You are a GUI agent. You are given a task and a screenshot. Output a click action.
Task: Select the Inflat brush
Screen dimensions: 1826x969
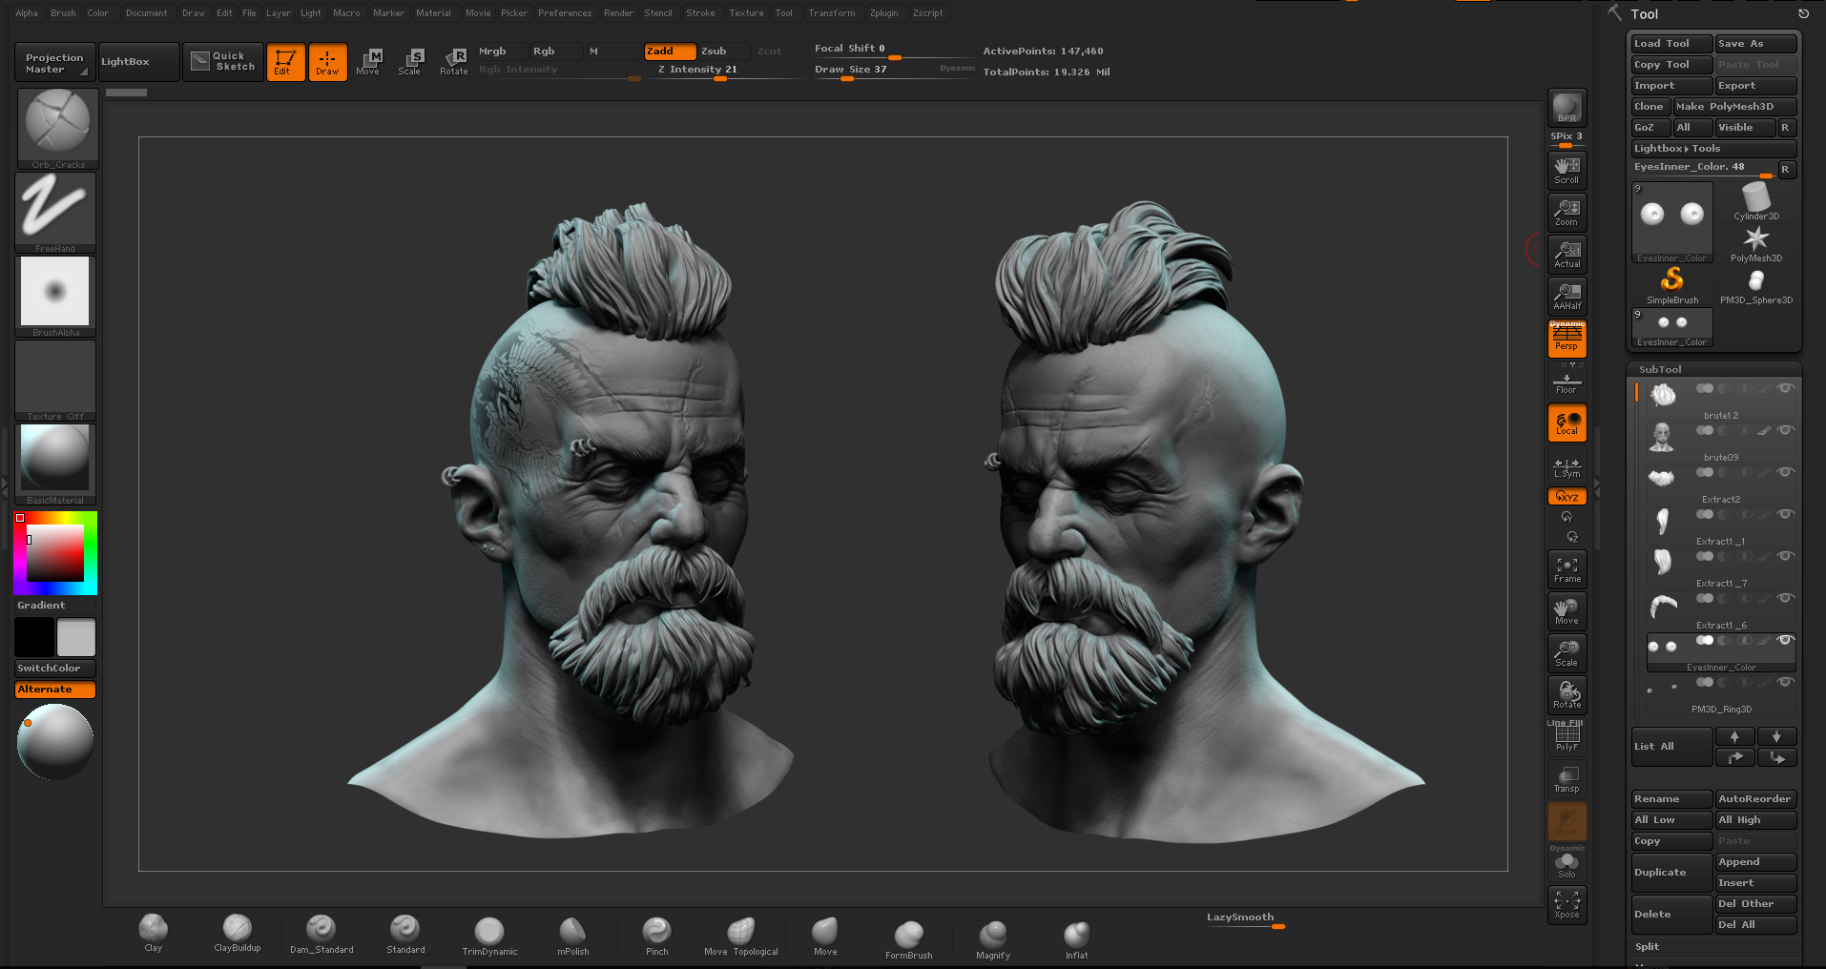pos(1077,939)
